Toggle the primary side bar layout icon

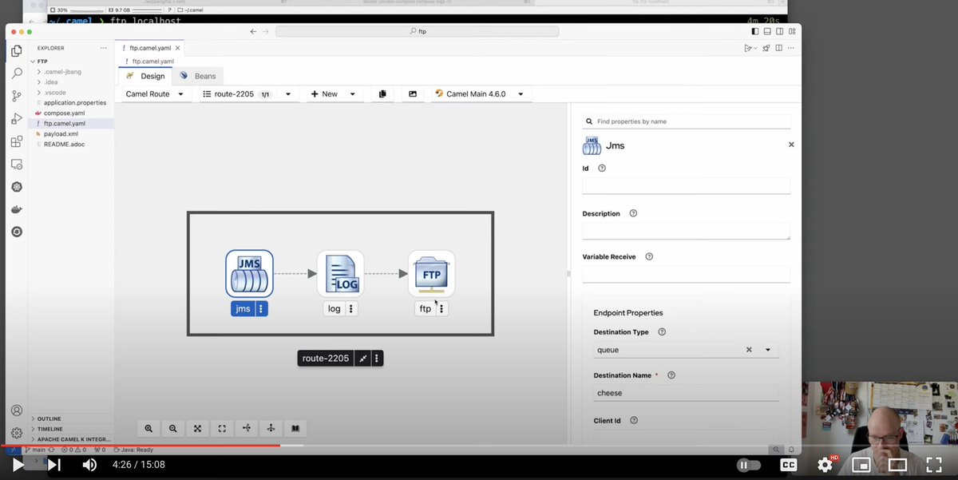coord(755,31)
